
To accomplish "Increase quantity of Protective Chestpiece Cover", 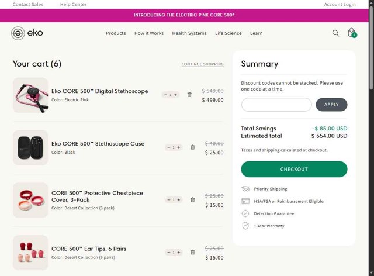I will [179, 200].
